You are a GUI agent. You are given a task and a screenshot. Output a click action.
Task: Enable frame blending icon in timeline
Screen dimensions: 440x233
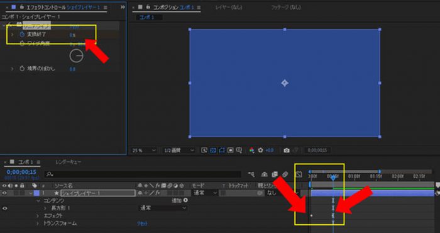point(275,174)
